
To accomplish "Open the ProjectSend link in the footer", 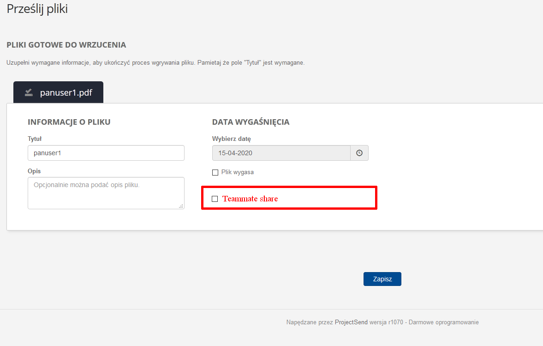I will click(x=351, y=322).
